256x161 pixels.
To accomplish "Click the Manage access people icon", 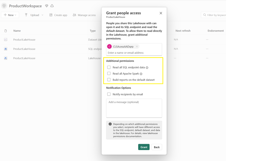I will pos(75,15).
